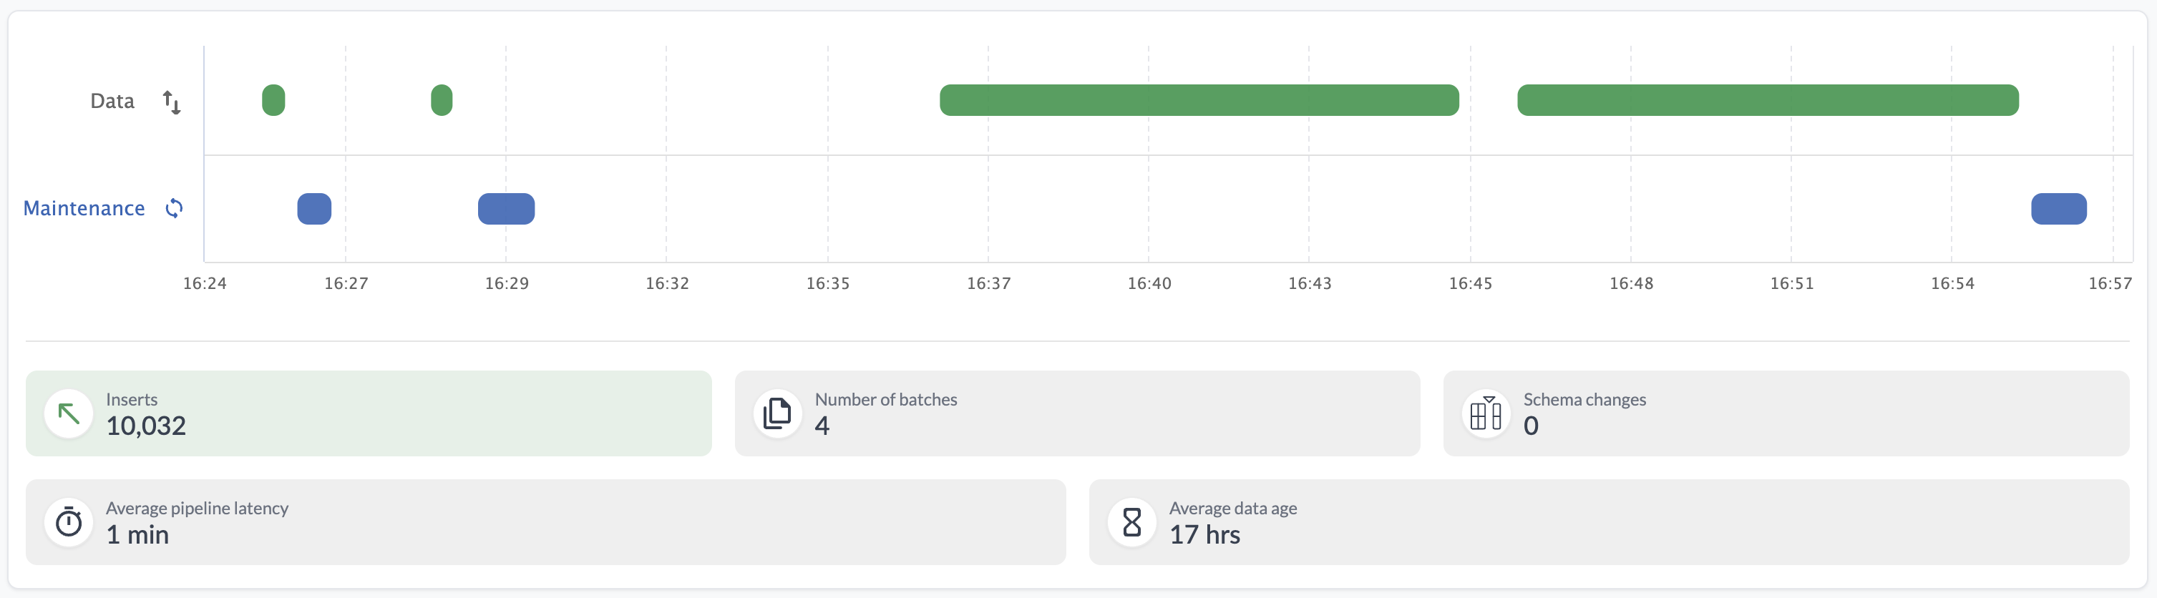Click the Inserts green arrow icon

pyautogui.click(x=69, y=413)
